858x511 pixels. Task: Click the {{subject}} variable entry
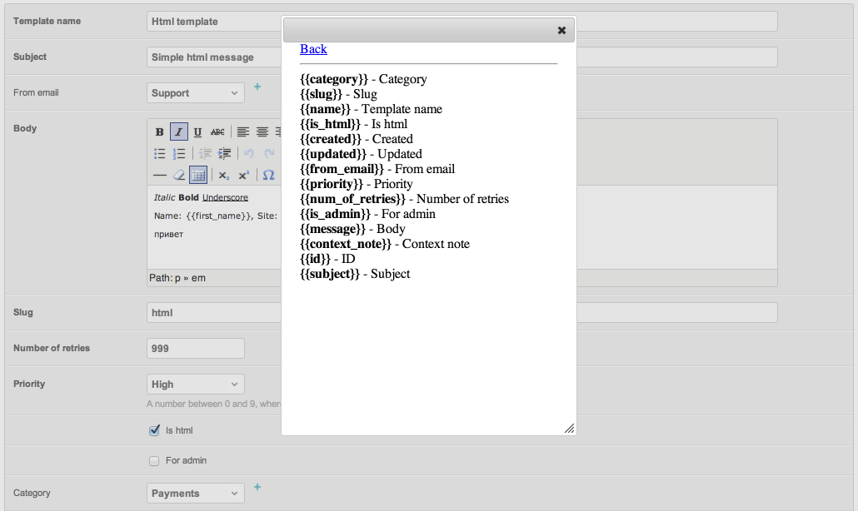(x=355, y=274)
